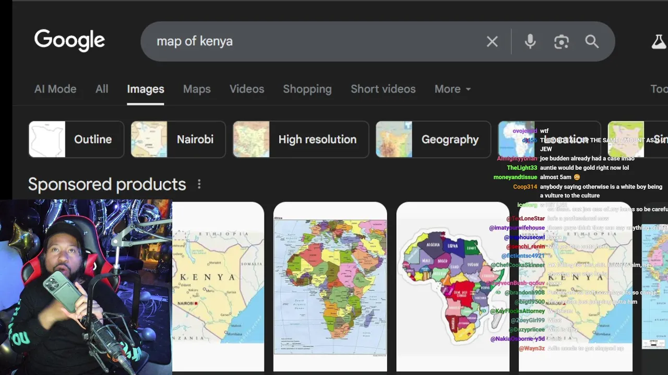The image size is (668, 375).
Task: Click the magnifying glass search button
Action: (592, 42)
